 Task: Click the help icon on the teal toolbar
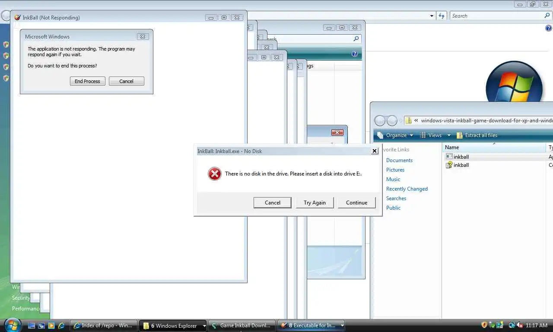click(x=355, y=54)
